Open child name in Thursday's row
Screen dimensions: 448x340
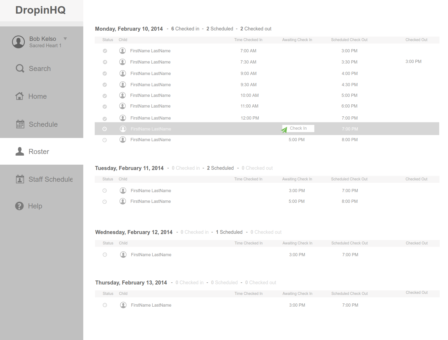pyautogui.click(x=151, y=305)
